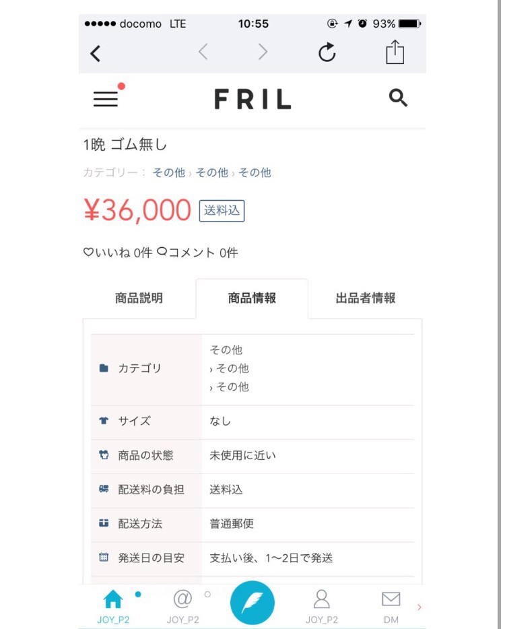Image resolution: width=505 pixels, height=629 pixels.
Task: Tap the browser back chevron
Action: [96, 53]
